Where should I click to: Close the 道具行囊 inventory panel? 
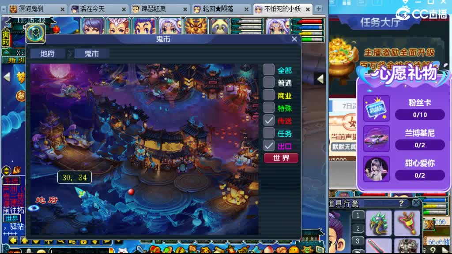pos(416,203)
